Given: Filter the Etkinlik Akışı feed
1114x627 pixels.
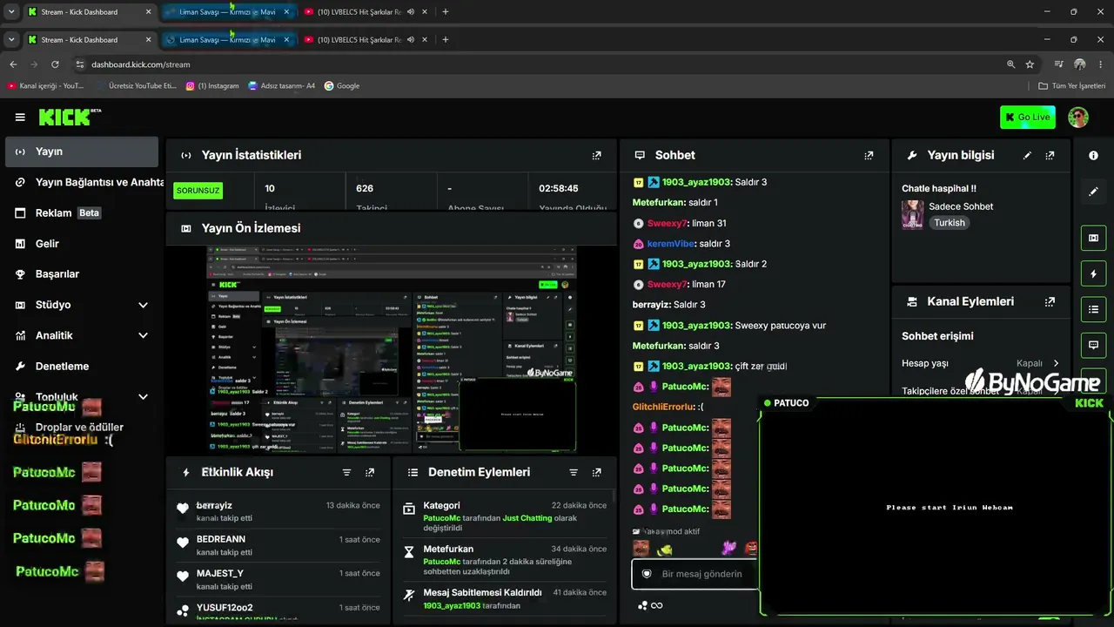Looking at the screenshot, I should (x=346, y=473).
